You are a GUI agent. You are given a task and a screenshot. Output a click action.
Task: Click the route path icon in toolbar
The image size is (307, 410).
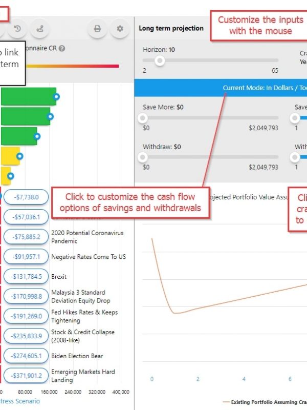pos(40,29)
